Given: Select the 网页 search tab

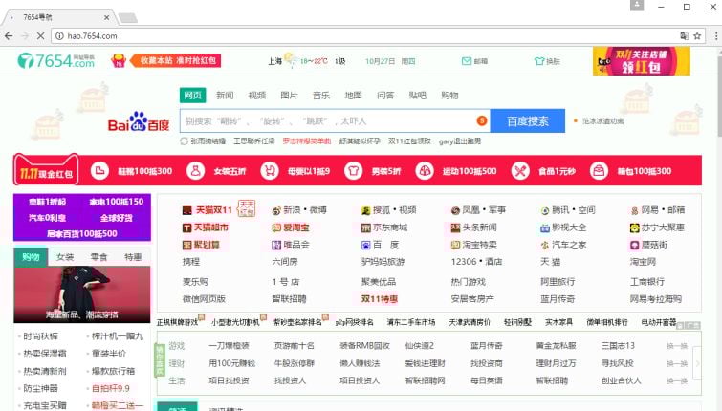Looking at the screenshot, I should (x=192, y=96).
